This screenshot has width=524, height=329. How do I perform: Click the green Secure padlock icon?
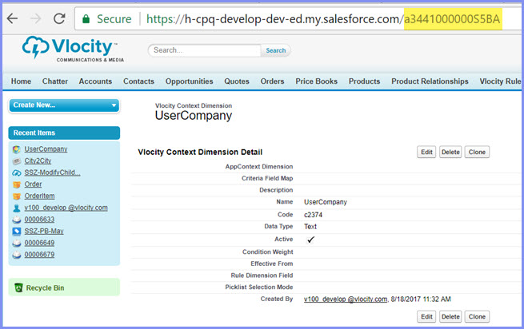coord(86,18)
